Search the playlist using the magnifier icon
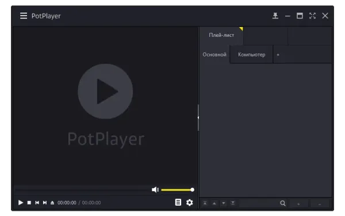Screen dimensions: 345x216 pyautogui.click(x=283, y=203)
